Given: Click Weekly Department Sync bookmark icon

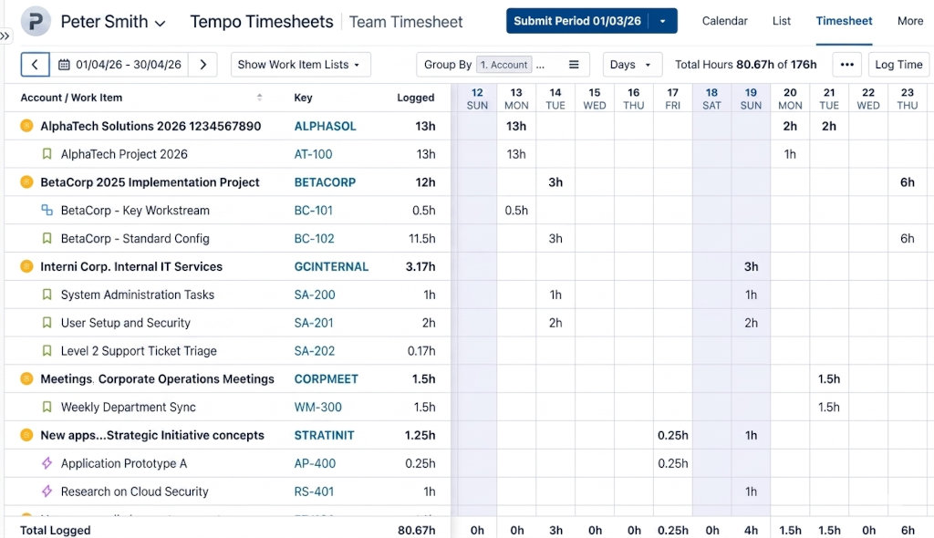Looking at the screenshot, I should 47,407.
